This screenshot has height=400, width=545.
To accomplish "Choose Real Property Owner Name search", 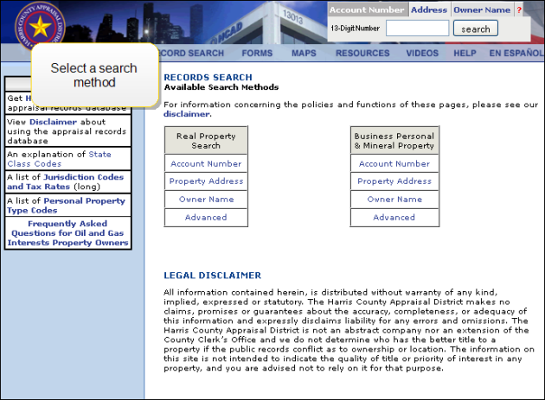I will click(x=206, y=200).
